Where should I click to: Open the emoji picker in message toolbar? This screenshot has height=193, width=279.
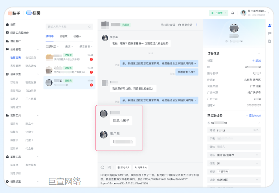click(102, 167)
